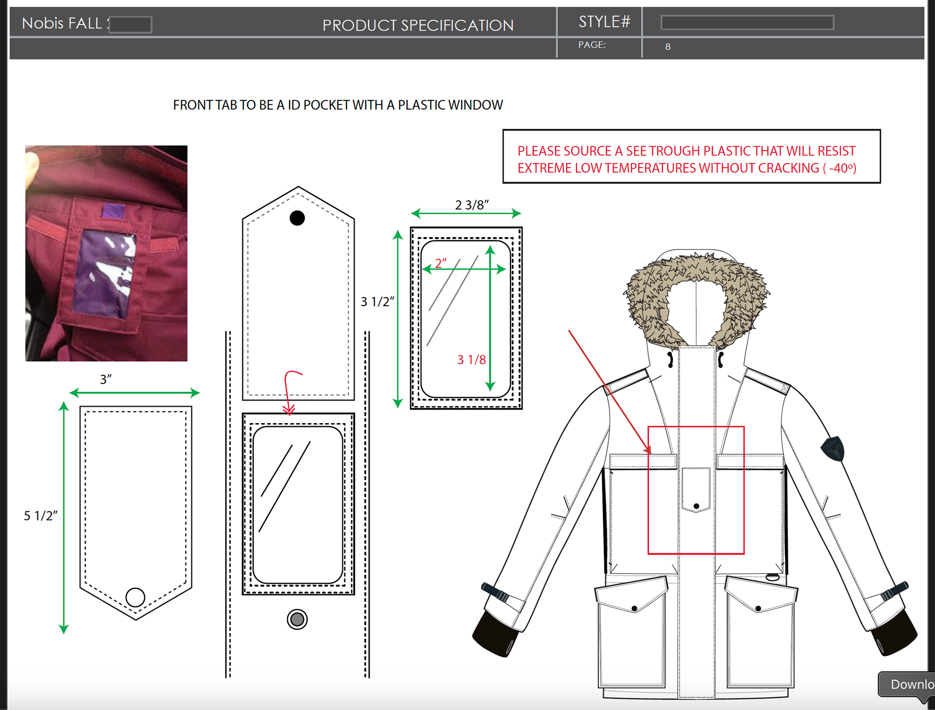Click the red 2" window width label
The height and width of the screenshot is (710, 935).
pos(441,263)
